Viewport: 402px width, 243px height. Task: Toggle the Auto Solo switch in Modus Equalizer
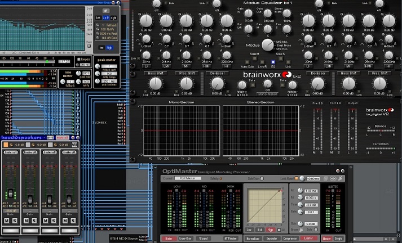(x=247, y=62)
